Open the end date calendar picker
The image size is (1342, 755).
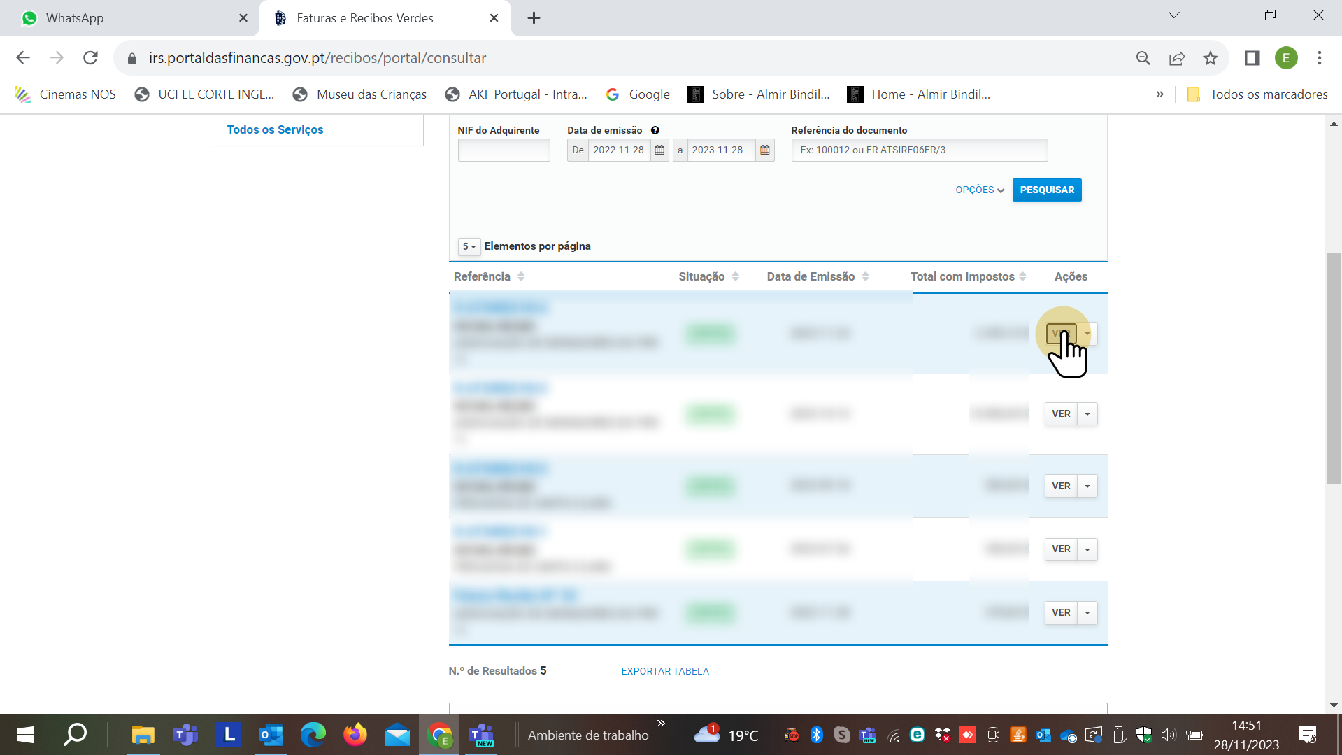[764, 150]
